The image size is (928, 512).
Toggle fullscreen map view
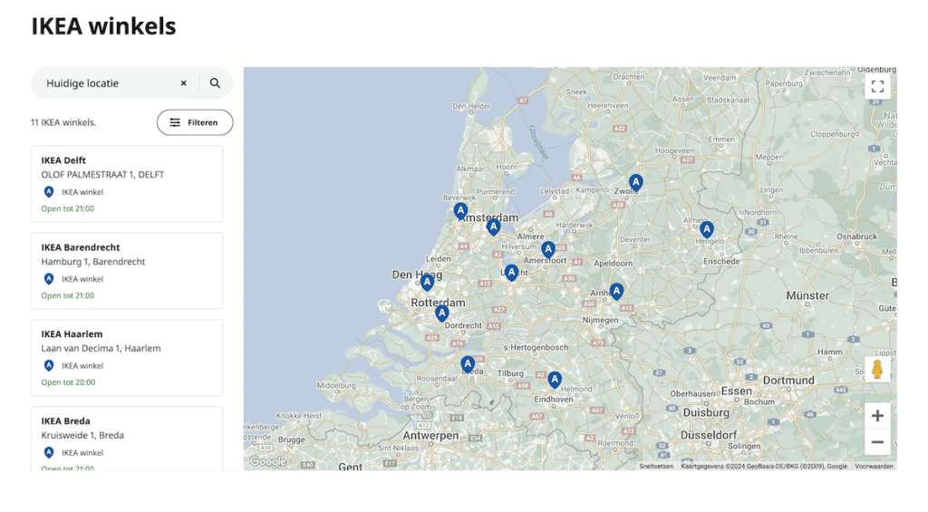coord(877,86)
